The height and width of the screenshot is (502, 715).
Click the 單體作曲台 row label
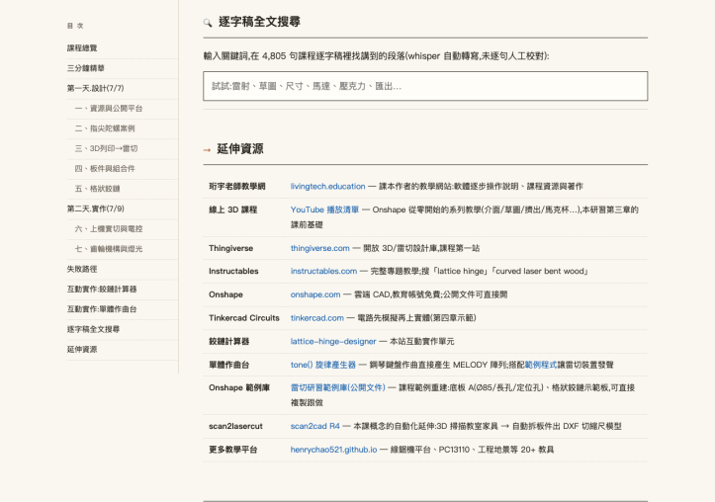(228, 365)
